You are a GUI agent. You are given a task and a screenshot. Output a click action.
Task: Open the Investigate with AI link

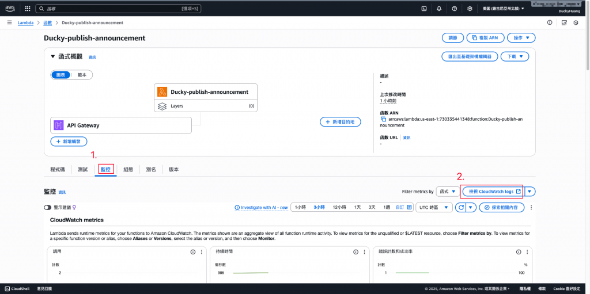click(261, 207)
